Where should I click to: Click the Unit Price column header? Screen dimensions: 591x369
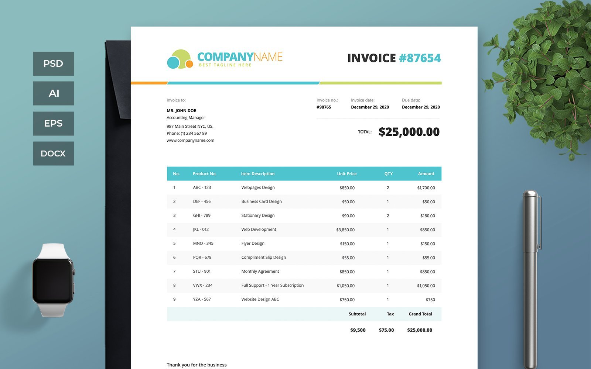(x=347, y=174)
